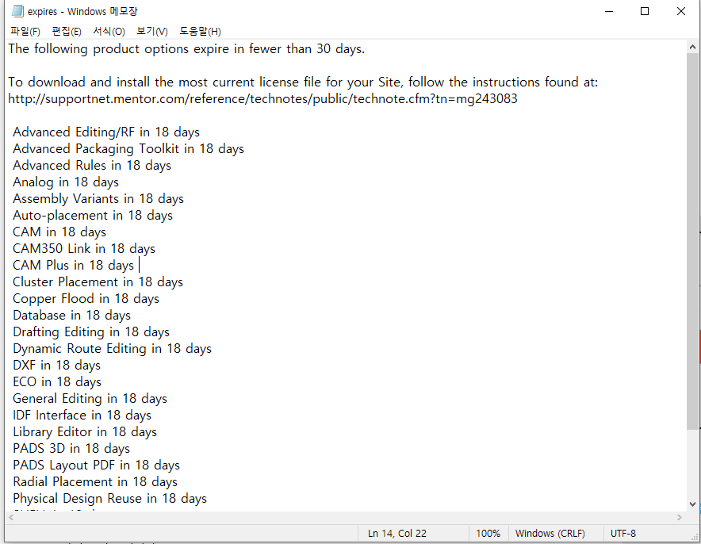701x544 pixels.
Task: Click the 100% zoom indicator in status bar
Action: (488, 534)
